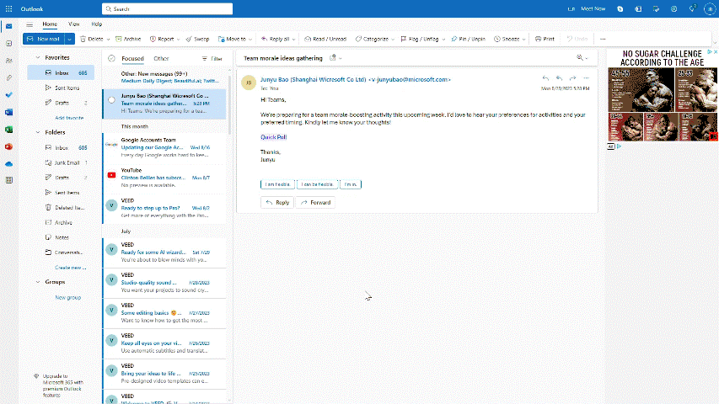
Task: Open message more actions ellipsis
Action: pyautogui.click(x=586, y=78)
